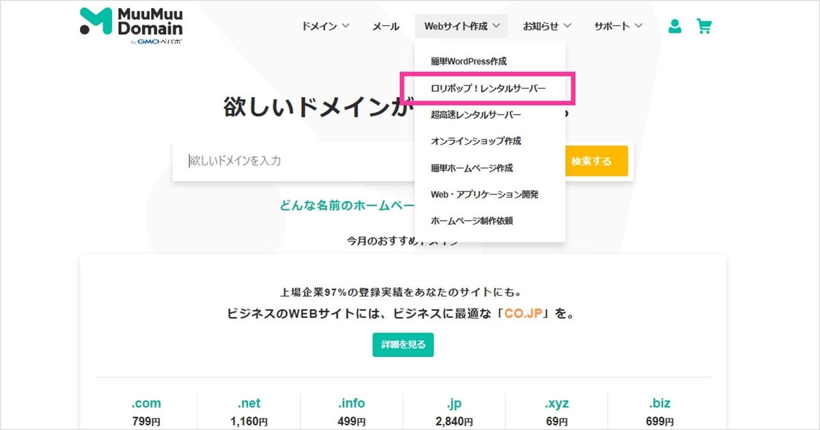Select the .biz domain at 699円
This screenshot has height=430, width=820.
coord(659,412)
